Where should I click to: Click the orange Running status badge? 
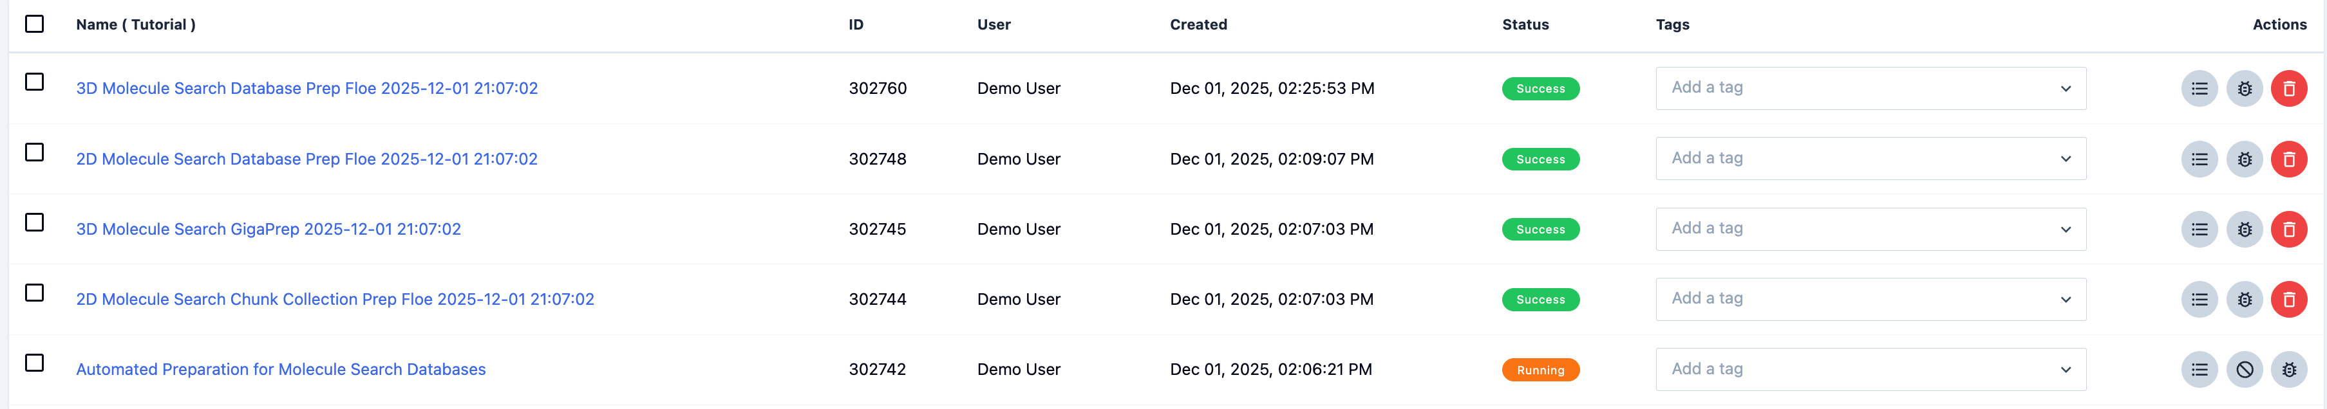(1540, 370)
